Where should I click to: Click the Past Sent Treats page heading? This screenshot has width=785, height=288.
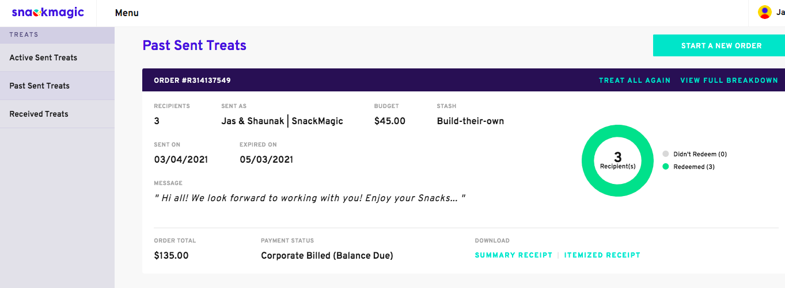(195, 45)
